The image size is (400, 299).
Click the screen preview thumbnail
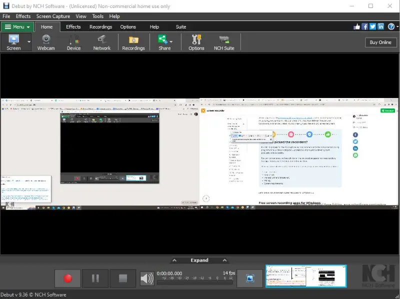pyautogui.click(x=306, y=276)
